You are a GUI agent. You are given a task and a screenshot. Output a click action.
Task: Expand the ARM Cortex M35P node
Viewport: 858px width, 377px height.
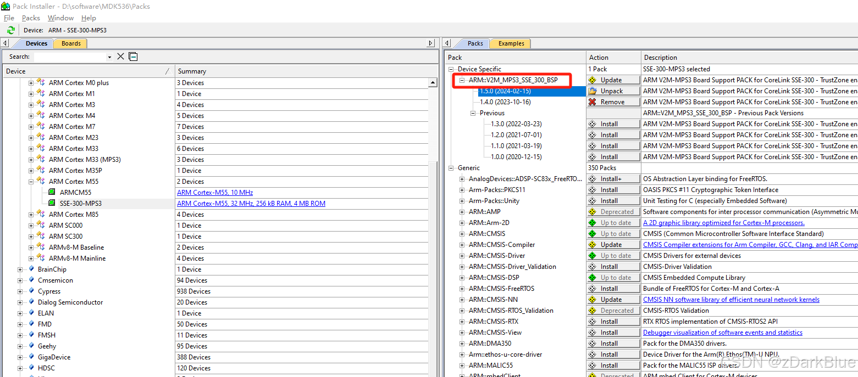point(31,171)
